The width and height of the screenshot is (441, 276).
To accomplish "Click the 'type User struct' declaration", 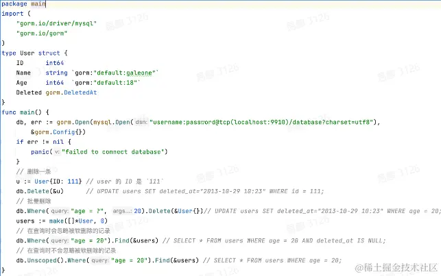I will tap(34, 53).
